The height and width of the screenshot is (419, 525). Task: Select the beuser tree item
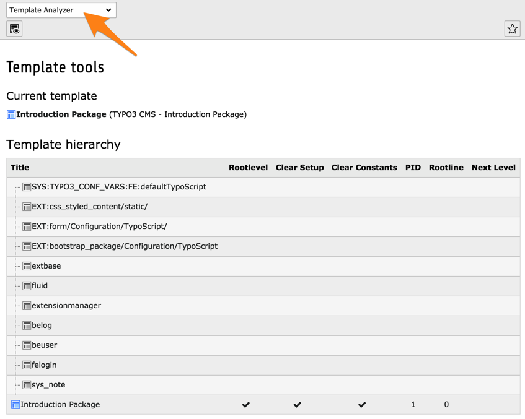click(44, 345)
